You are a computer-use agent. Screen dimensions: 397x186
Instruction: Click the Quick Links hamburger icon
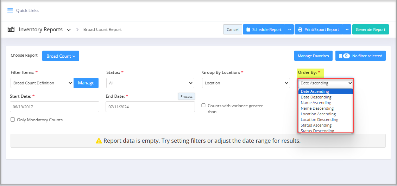tap(10, 11)
